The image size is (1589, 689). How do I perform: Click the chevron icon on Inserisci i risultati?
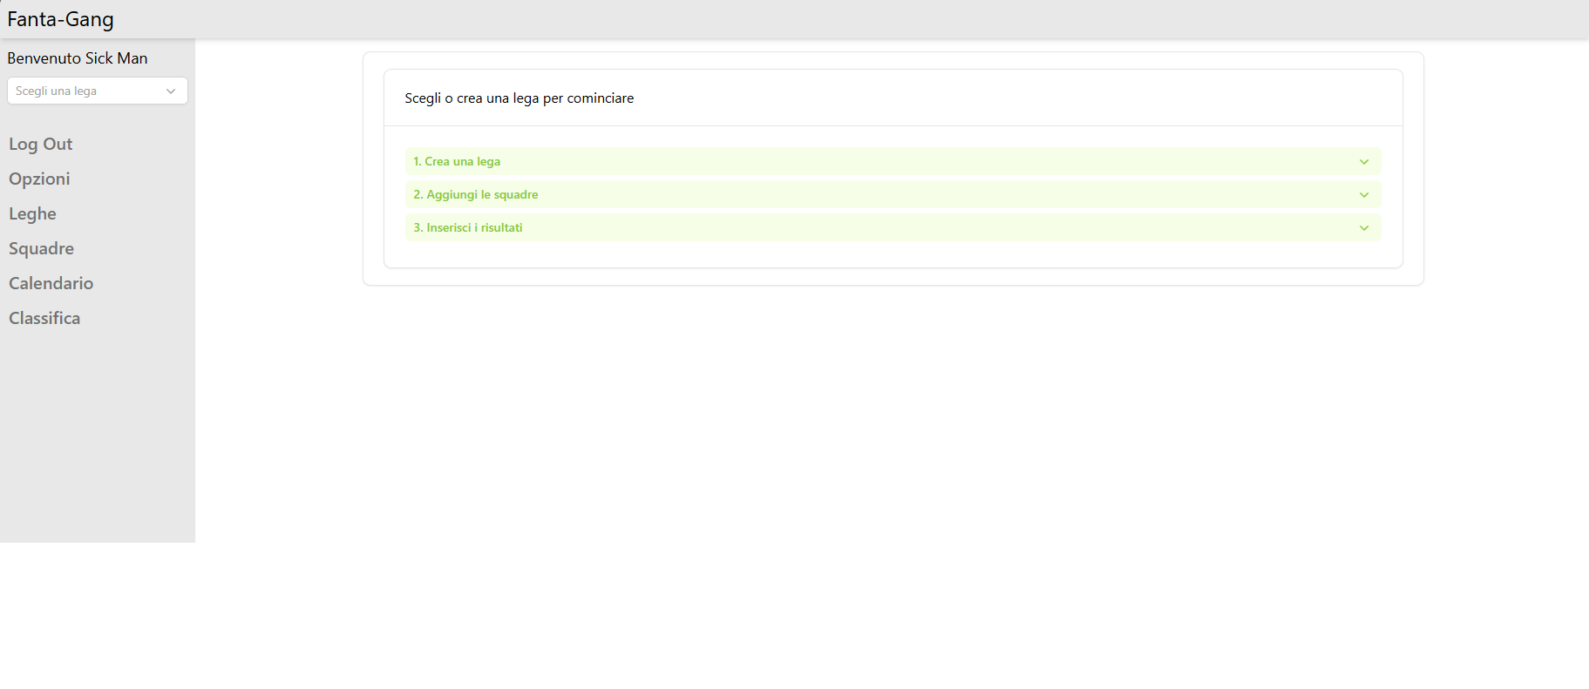(x=1363, y=228)
